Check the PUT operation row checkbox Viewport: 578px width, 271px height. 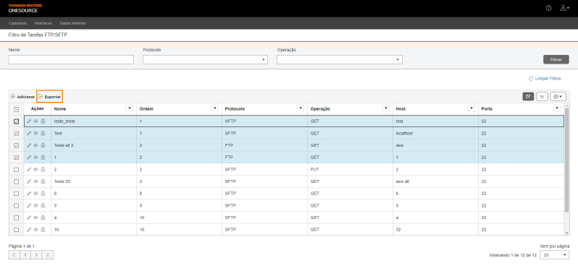tap(16, 170)
